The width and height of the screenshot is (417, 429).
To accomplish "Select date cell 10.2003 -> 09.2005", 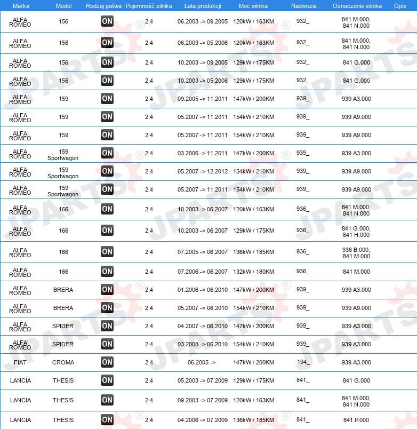I will click(202, 62).
